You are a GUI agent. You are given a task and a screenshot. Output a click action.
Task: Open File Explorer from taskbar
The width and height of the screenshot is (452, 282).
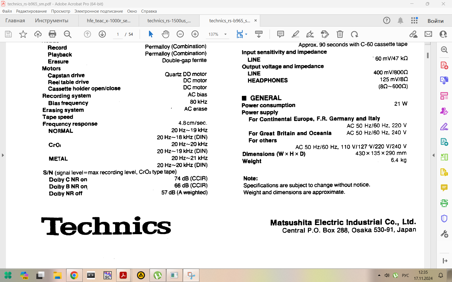57,275
